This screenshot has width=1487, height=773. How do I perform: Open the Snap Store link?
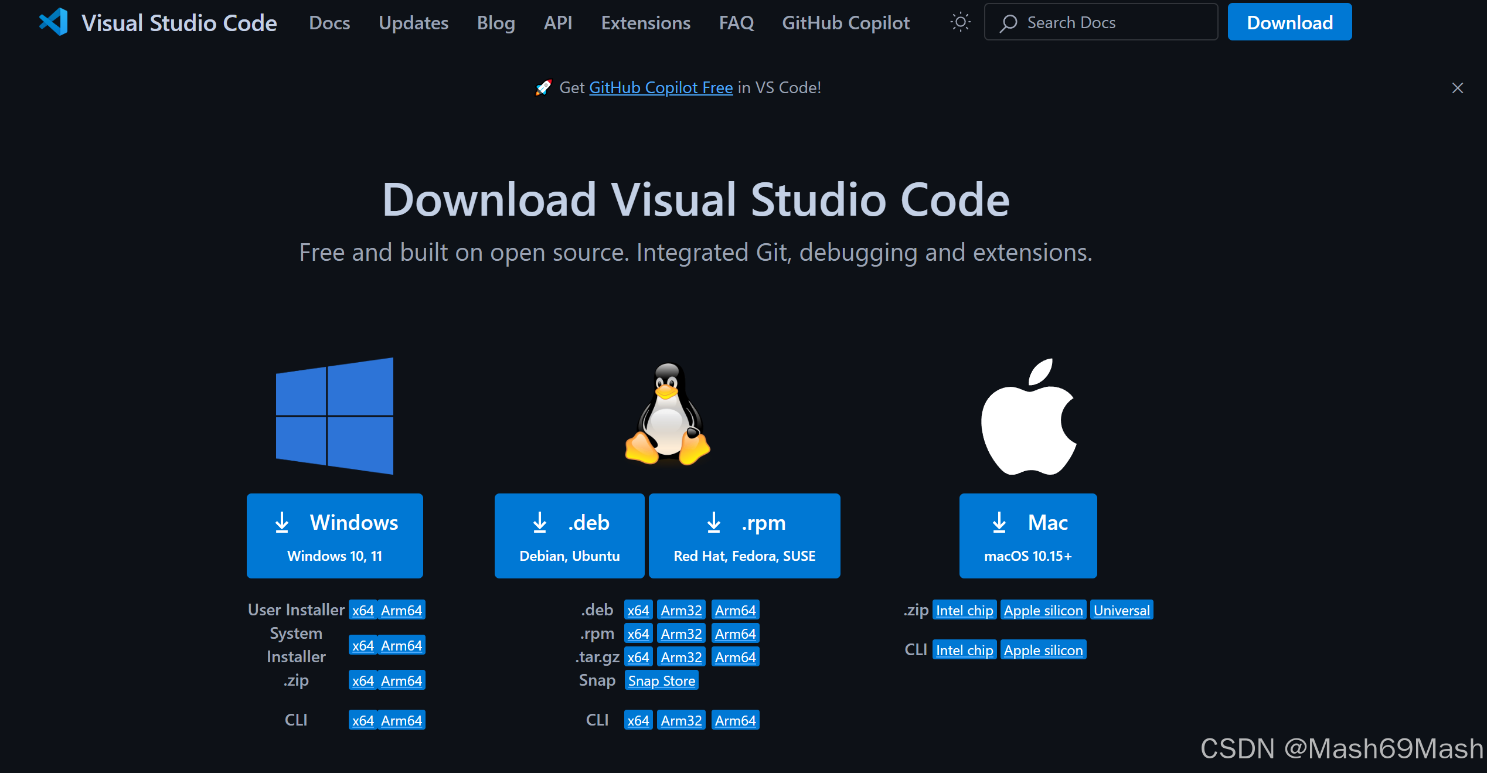pos(661,680)
